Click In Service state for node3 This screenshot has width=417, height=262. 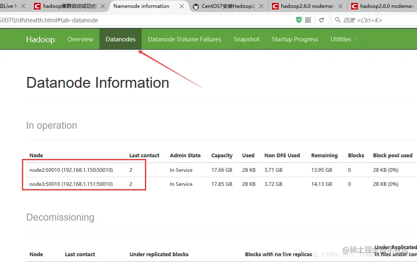pyautogui.click(x=181, y=184)
